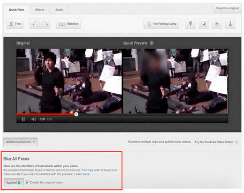Screen dimensions: 244x193
Task: Switch to the Effects tab
Action: [40, 10]
